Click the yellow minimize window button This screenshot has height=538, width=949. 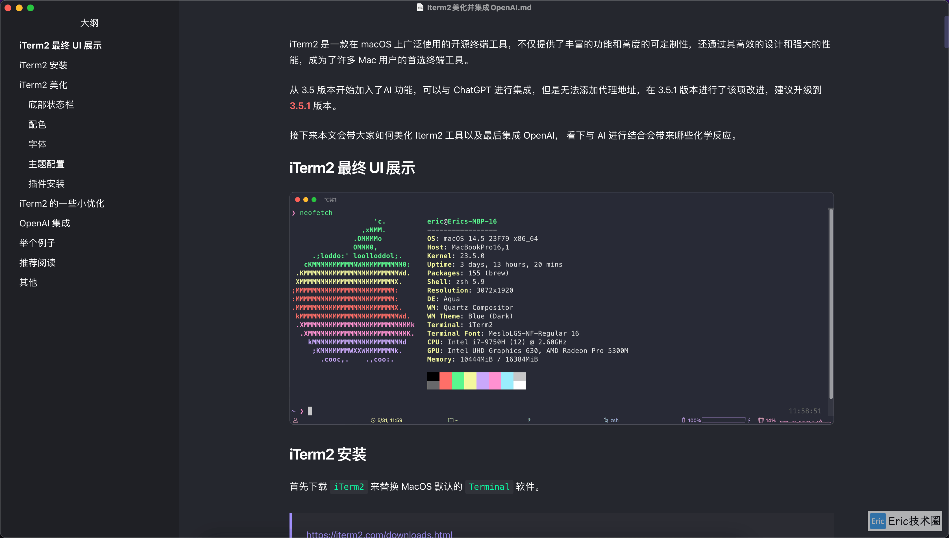tap(19, 8)
